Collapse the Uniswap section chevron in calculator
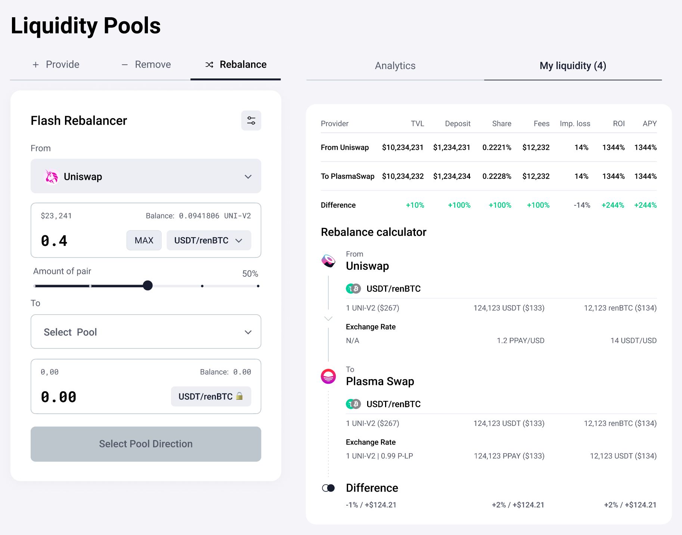 [328, 319]
